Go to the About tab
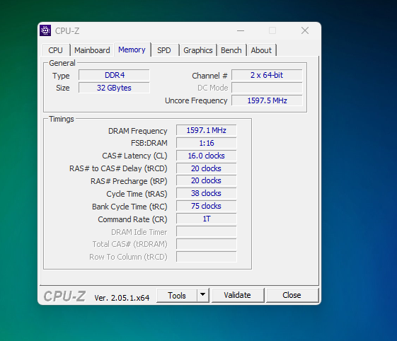Image resolution: width=397 pixels, height=341 pixels. pyautogui.click(x=261, y=50)
